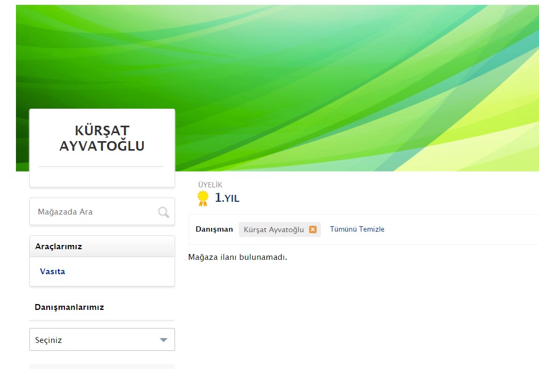Click the Tümünü Temizle link

(357, 229)
